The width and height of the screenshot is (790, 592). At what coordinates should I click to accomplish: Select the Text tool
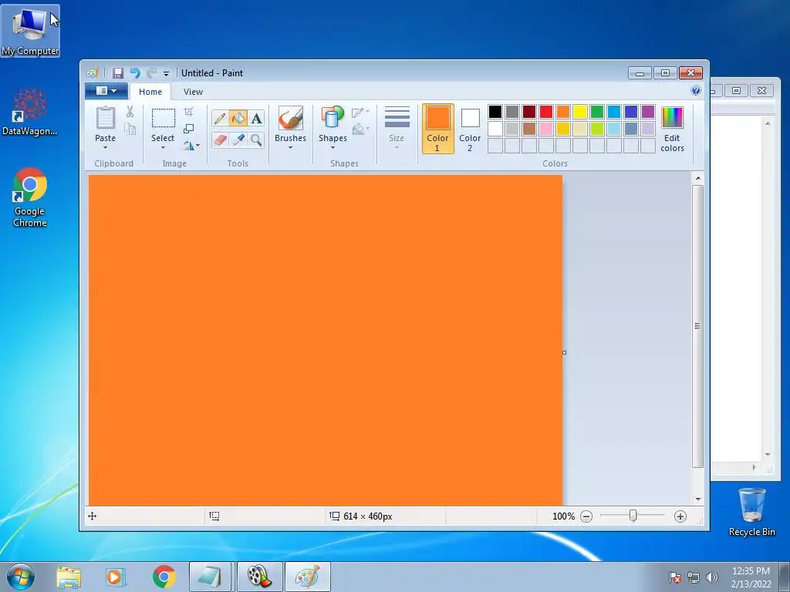click(x=256, y=118)
